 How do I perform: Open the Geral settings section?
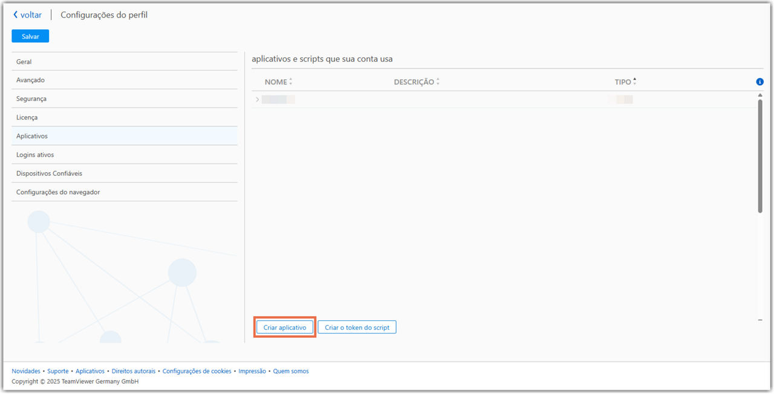click(24, 62)
